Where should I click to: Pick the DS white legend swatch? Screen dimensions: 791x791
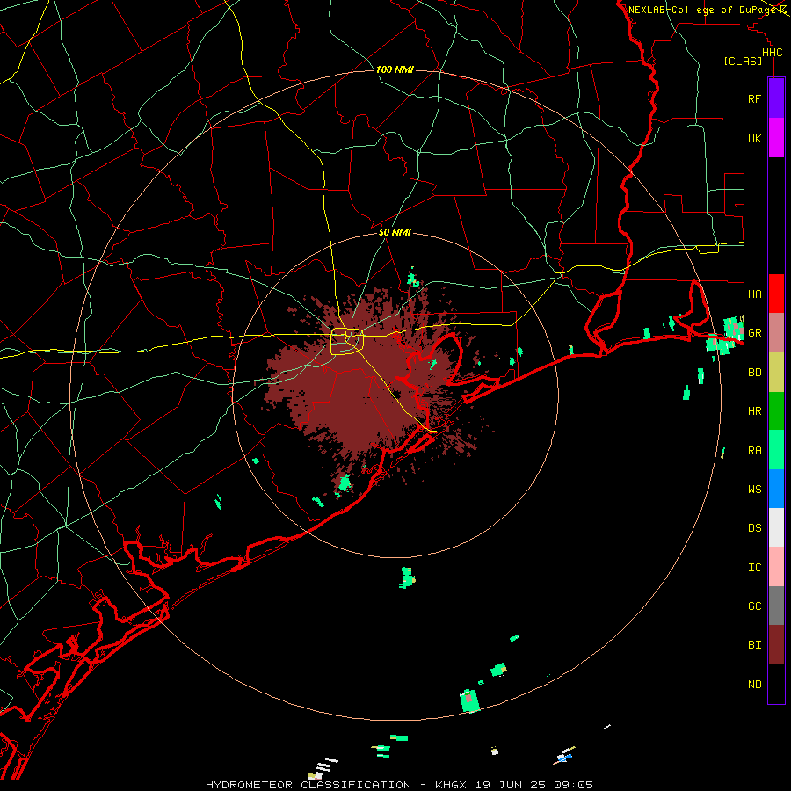pyautogui.click(x=776, y=527)
